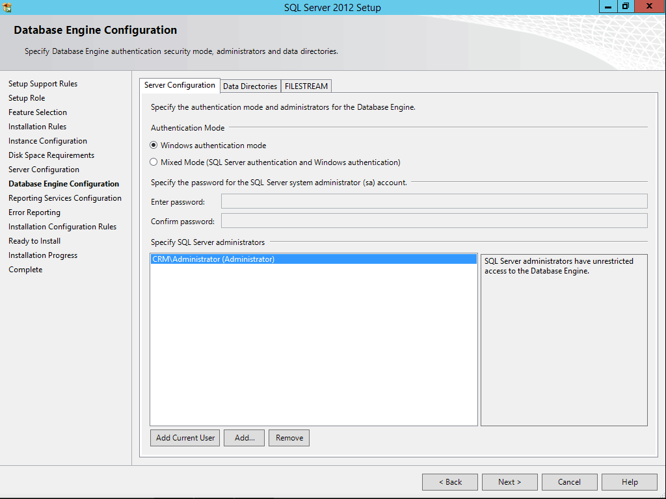Click Ready to Install step
The width and height of the screenshot is (666, 499).
[34, 241]
